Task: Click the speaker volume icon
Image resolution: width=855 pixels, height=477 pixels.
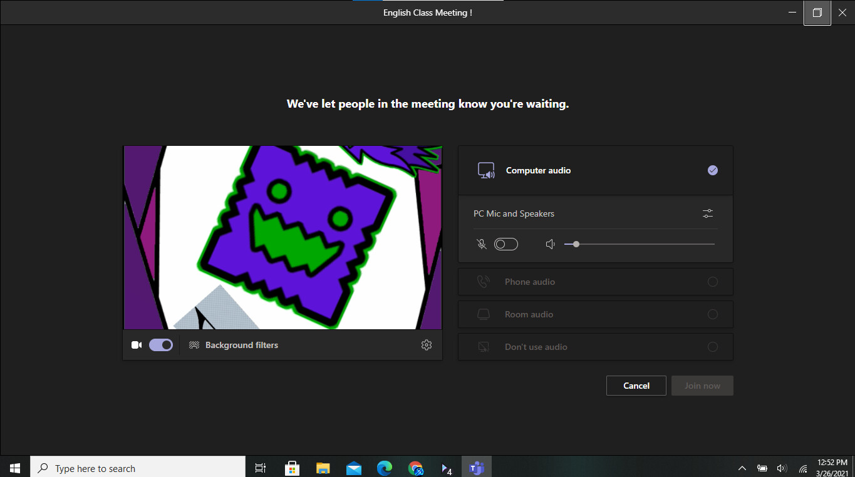Action: pos(551,244)
